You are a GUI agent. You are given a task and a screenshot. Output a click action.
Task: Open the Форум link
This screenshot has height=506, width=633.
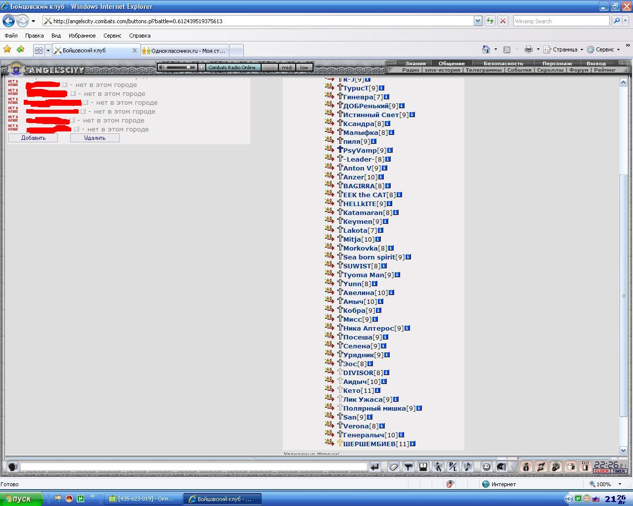(x=579, y=70)
